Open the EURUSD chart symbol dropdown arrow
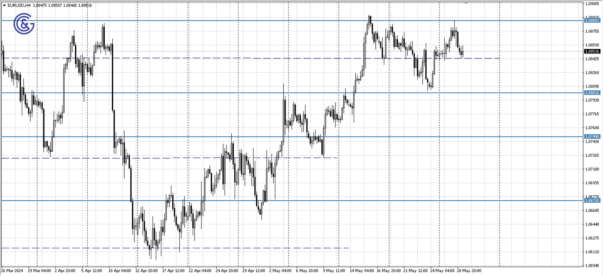Image resolution: width=603 pixels, height=276 pixels. pyautogui.click(x=4, y=5)
